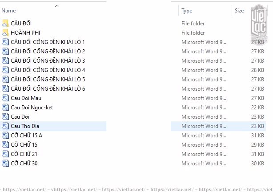273x192 pixels.
Task: Sort files by the Size column header
Action: coord(239,11)
